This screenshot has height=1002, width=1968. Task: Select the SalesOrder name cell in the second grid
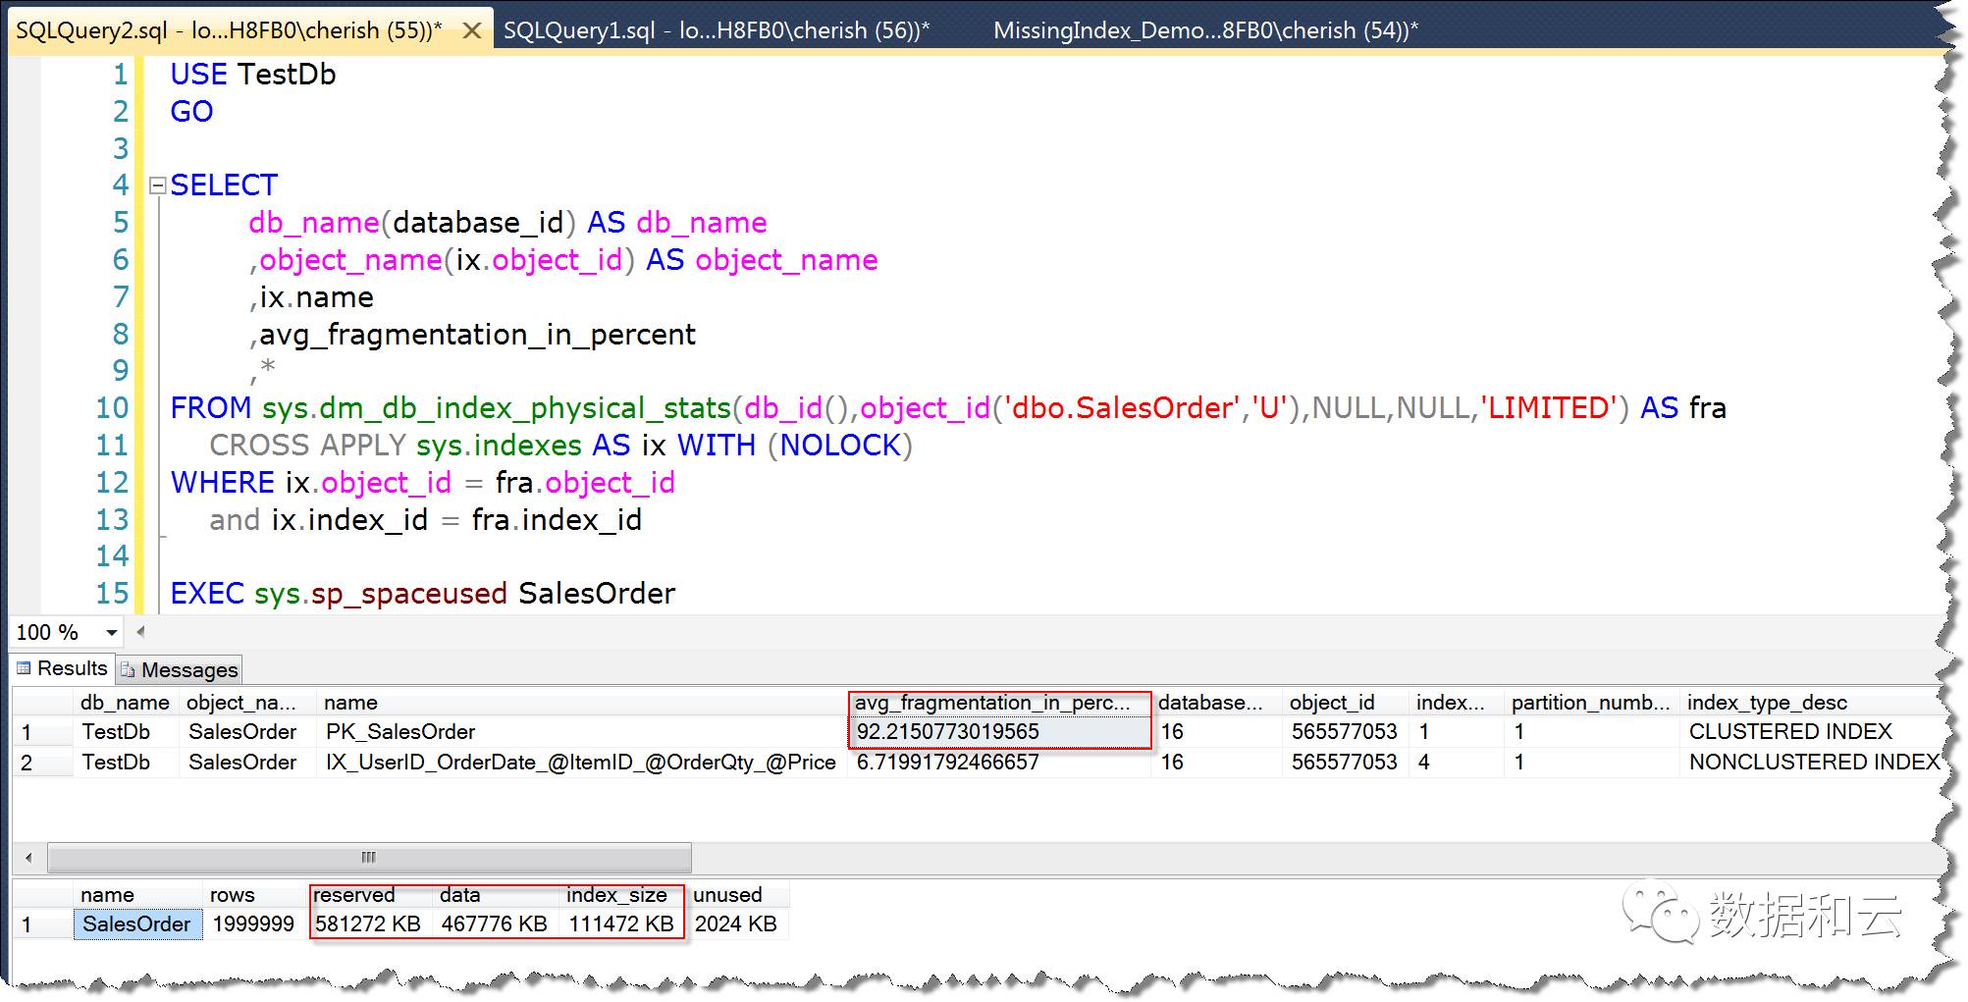pyautogui.click(x=137, y=924)
